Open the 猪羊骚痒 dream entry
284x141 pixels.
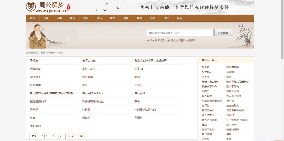click(88, 77)
